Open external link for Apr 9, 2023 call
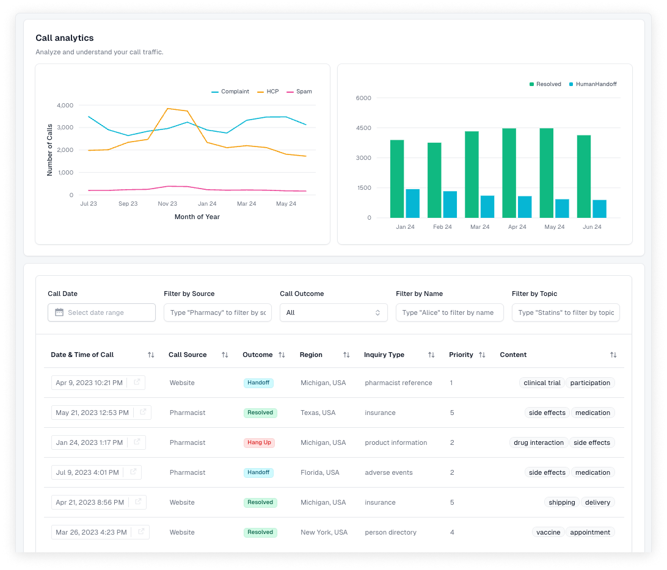The height and width of the screenshot is (570, 667). (137, 382)
